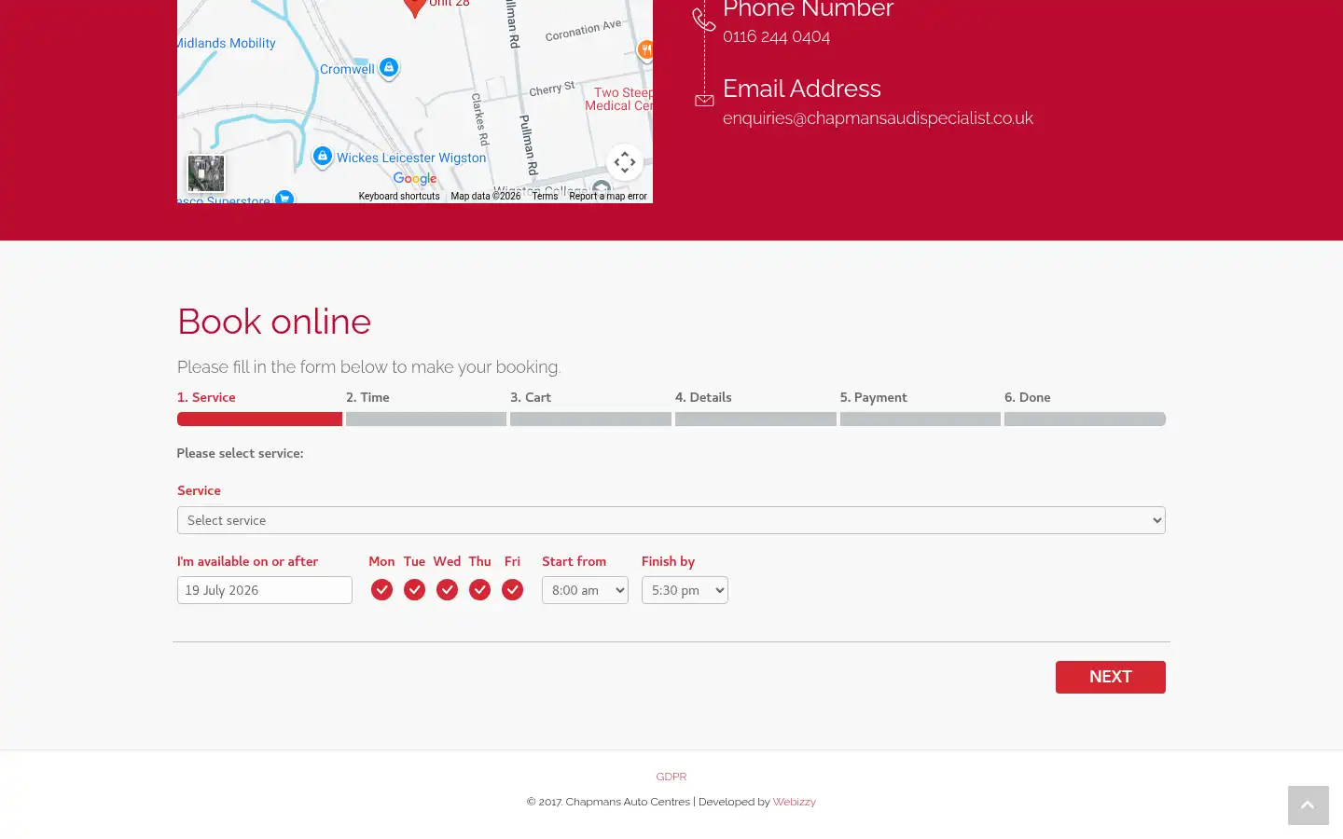Switch to satellite imagery thumbnail
This screenshot has height=839, width=1343.
tap(206, 173)
